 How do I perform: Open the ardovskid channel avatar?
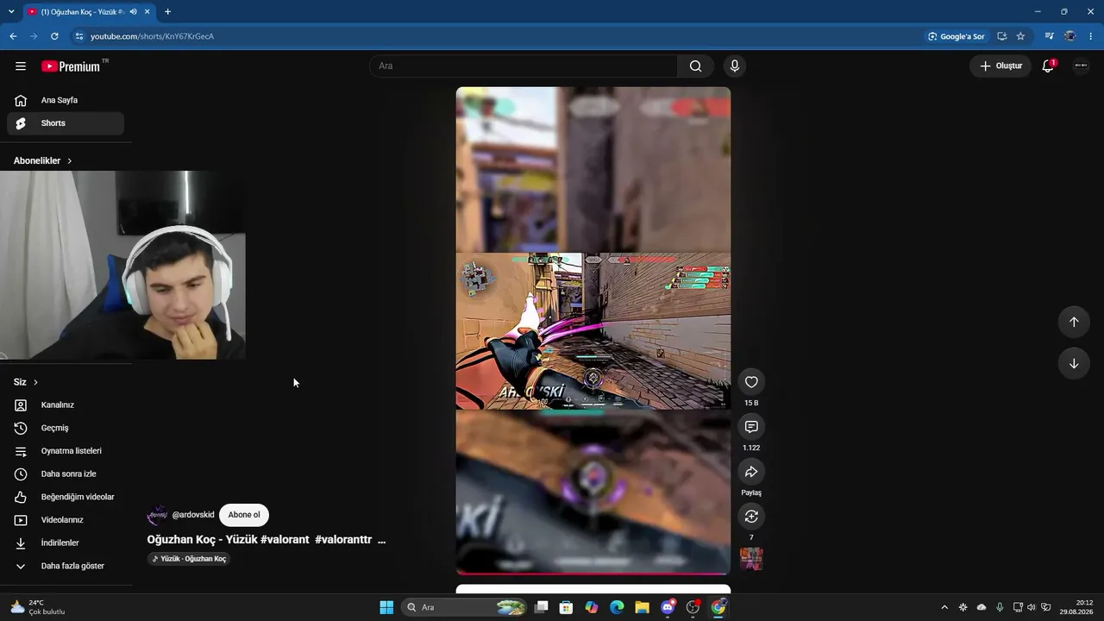pos(157,515)
